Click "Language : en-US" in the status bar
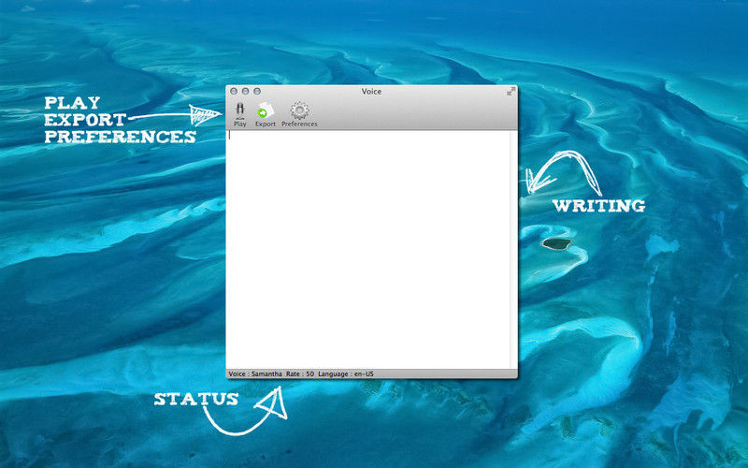The height and width of the screenshot is (468, 748). point(346,373)
